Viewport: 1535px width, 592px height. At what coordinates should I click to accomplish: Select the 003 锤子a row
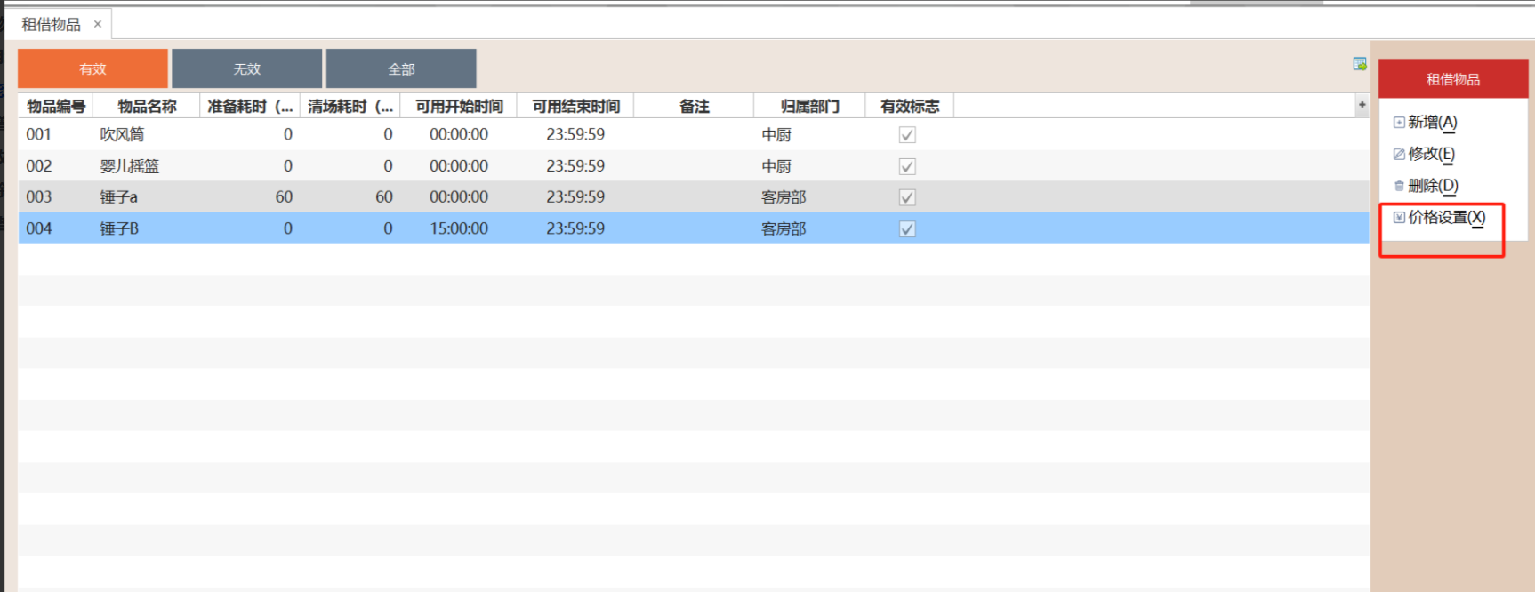coord(119,197)
